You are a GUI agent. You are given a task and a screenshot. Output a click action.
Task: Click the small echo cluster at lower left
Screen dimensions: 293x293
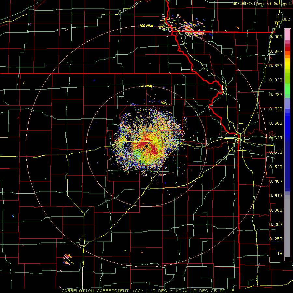point(68,259)
